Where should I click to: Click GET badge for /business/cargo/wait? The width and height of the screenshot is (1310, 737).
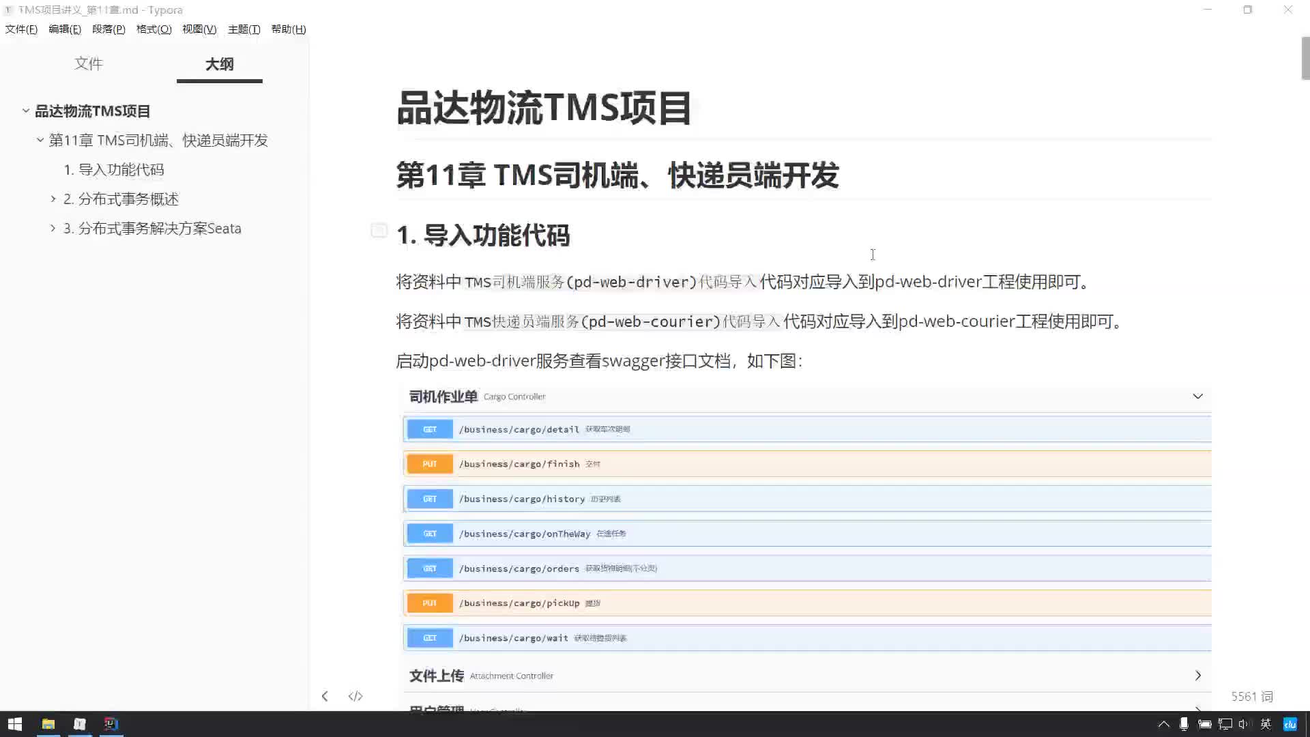click(x=430, y=638)
